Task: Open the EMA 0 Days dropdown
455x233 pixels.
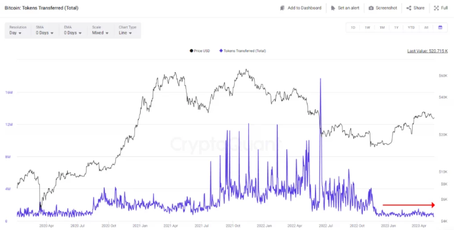Action: pos(73,30)
